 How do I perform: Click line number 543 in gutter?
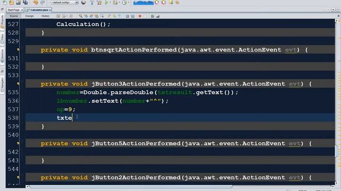[x=13, y=160]
